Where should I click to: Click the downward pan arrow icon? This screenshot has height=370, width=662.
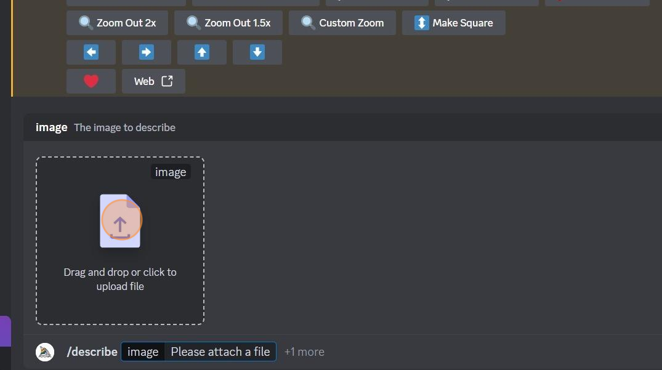[257, 52]
